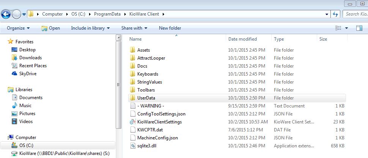Click the Change your view icon

(x=338, y=28)
